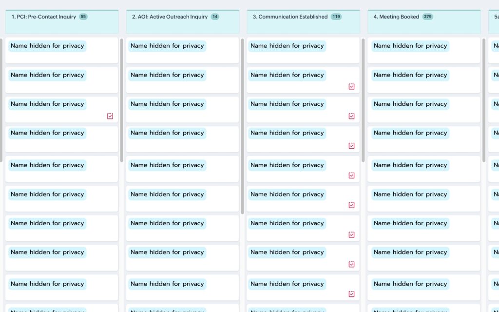Click task icon on eighth Communication Established card

pyautogui.click(x=351, y=264)
